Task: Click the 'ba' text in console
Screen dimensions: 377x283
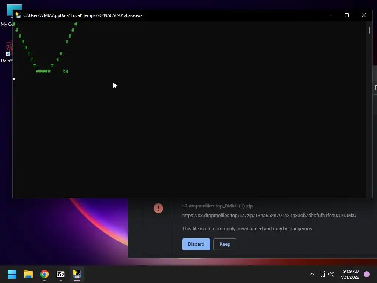Action: [x=66, y=71]
